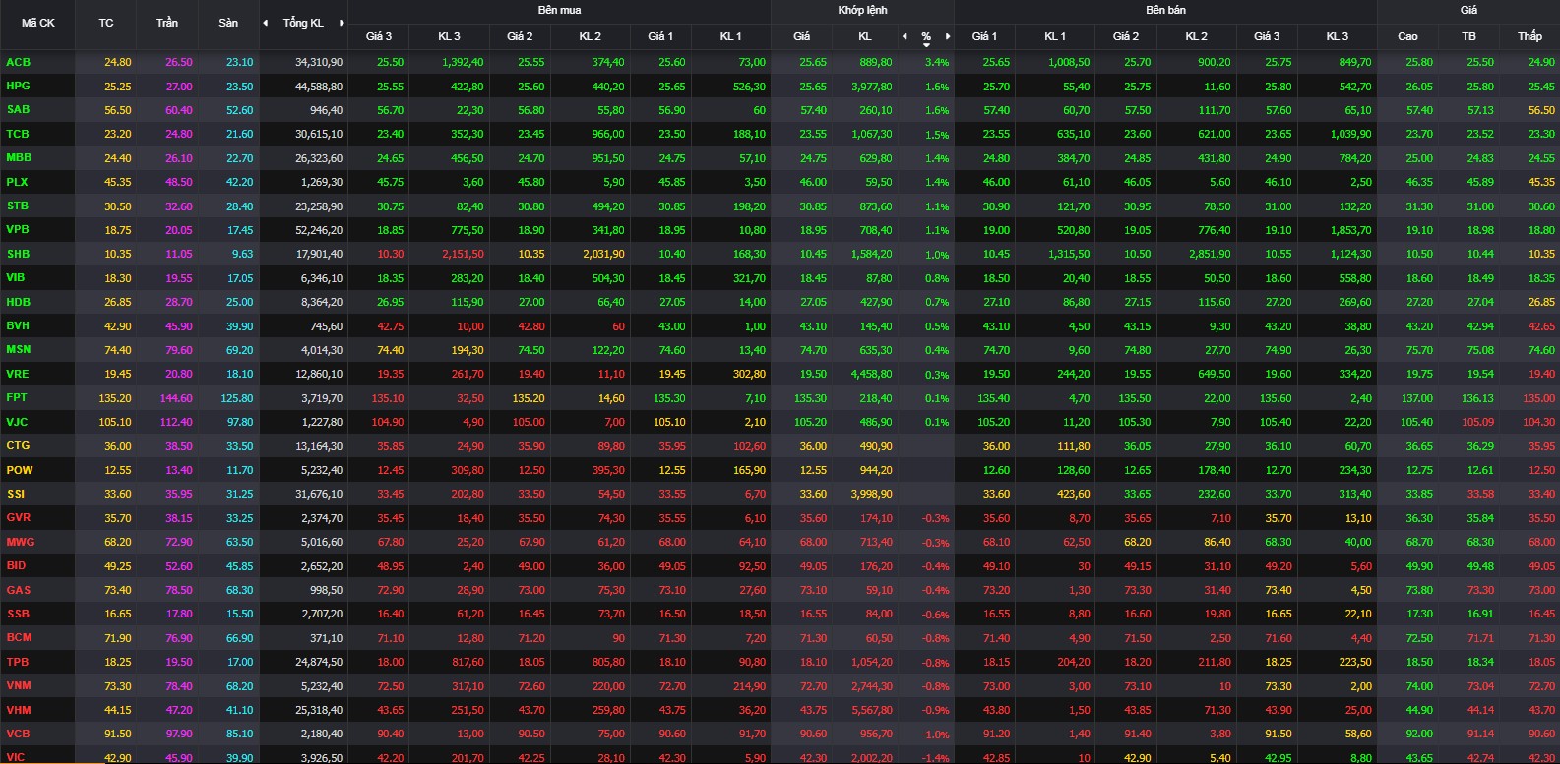Click VHM matched volume 5,567,80
1560x764 pixels.
[x=868, y=710]
